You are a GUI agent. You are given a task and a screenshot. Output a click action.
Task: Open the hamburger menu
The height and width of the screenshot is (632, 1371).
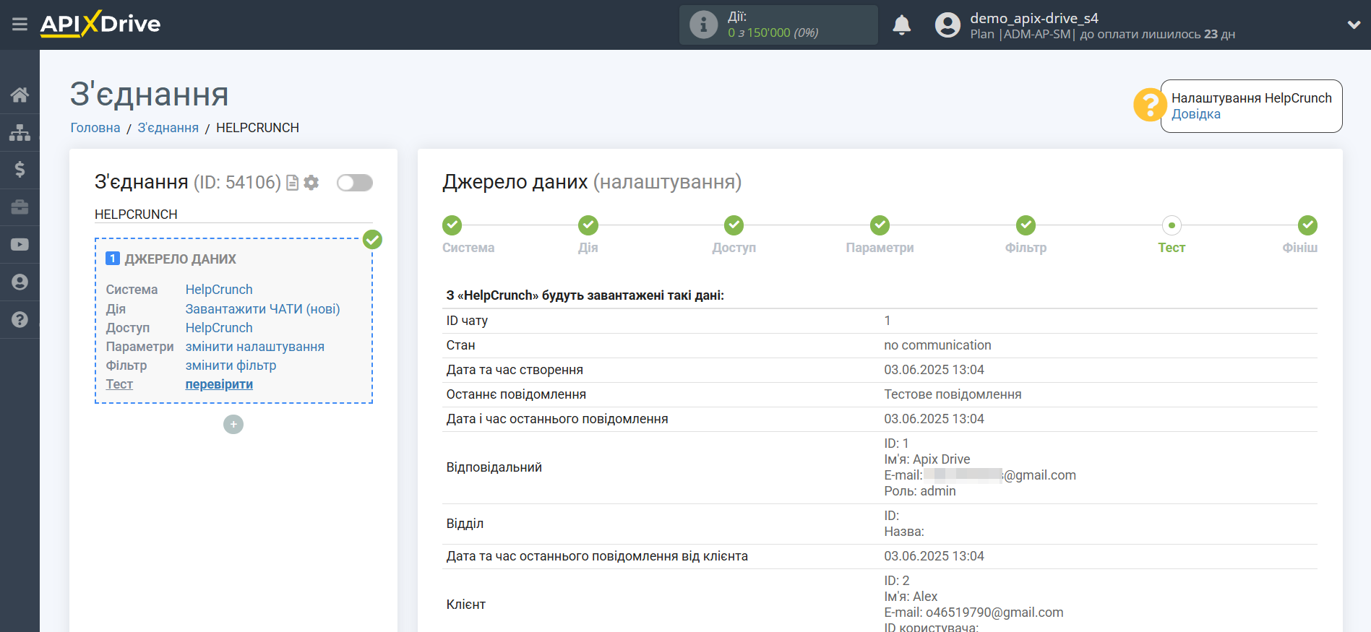(20, 25)
